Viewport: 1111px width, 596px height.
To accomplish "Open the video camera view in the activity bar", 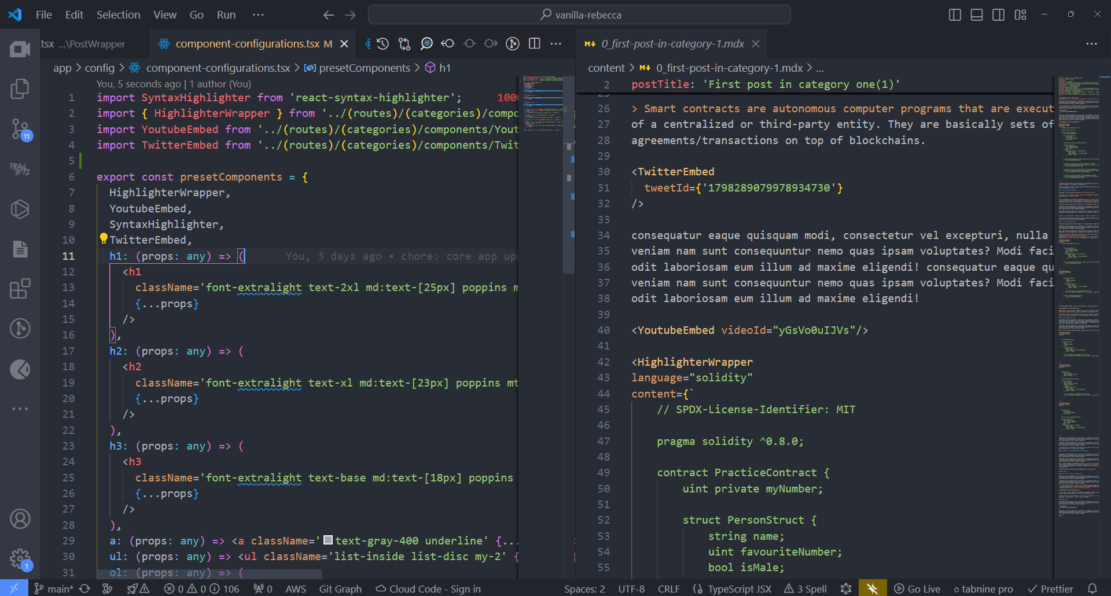I will point(20,49).
